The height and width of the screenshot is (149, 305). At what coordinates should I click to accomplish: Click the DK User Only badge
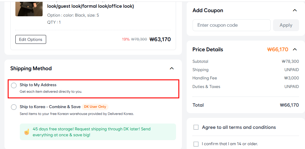95,107
